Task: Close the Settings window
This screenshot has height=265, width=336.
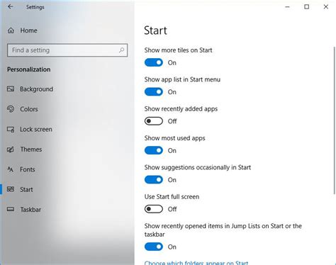Action: coord(326,7)
